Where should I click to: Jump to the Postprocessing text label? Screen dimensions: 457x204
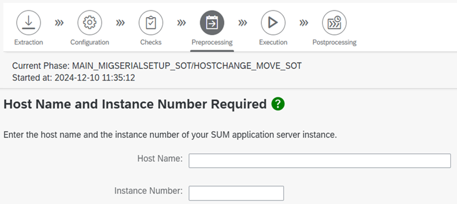click(334, 42)
